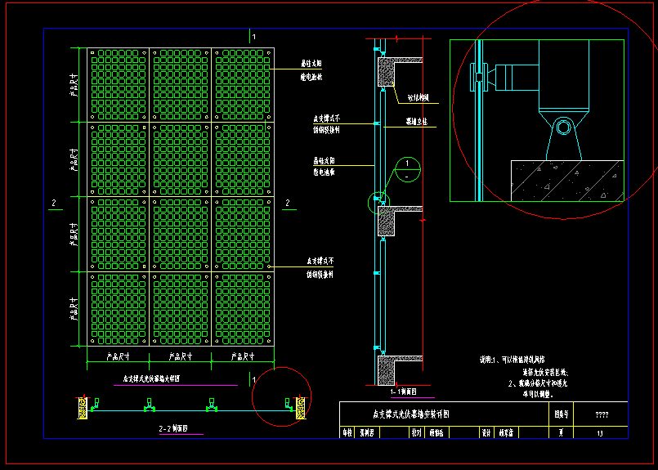Image resolution: width=658 pixels, height=470 pixels.
Task: Select the middle bottom "产品尺寸" dimension label
Action: [180, 356]
